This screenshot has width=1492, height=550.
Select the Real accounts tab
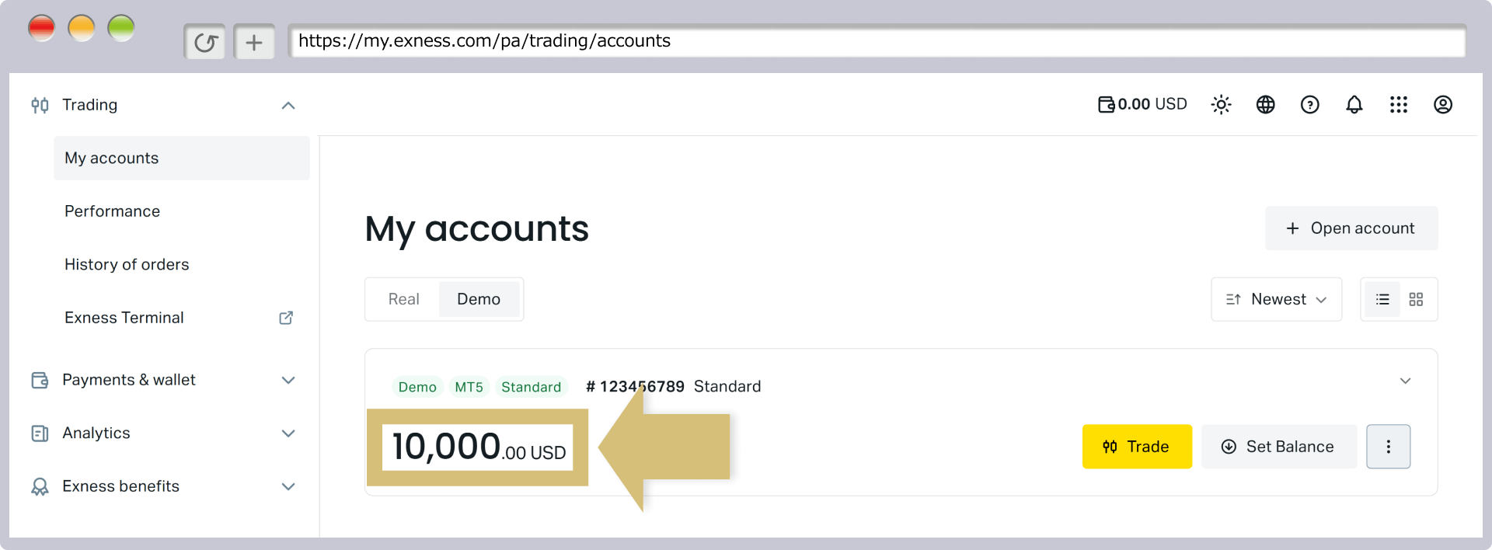403,299
